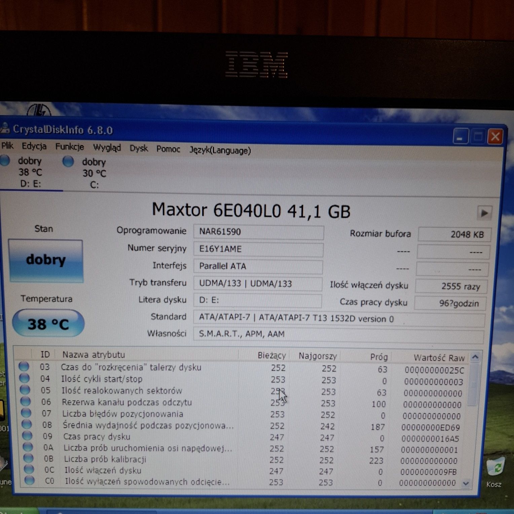Viewport: 514px width, 514px height.
Task: Select row Liczba błędów pozycjonowania
Action: [242, 414]
